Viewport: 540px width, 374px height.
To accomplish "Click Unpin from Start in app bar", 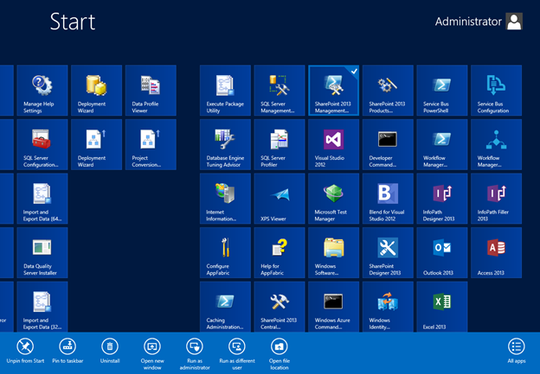I will pos(25,351).
